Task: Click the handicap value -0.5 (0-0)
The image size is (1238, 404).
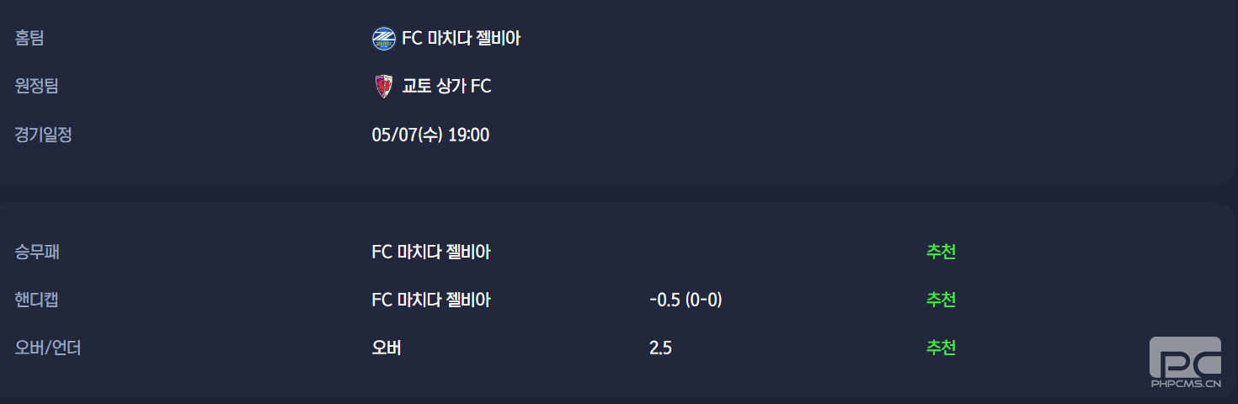Action: coord(686,300)
